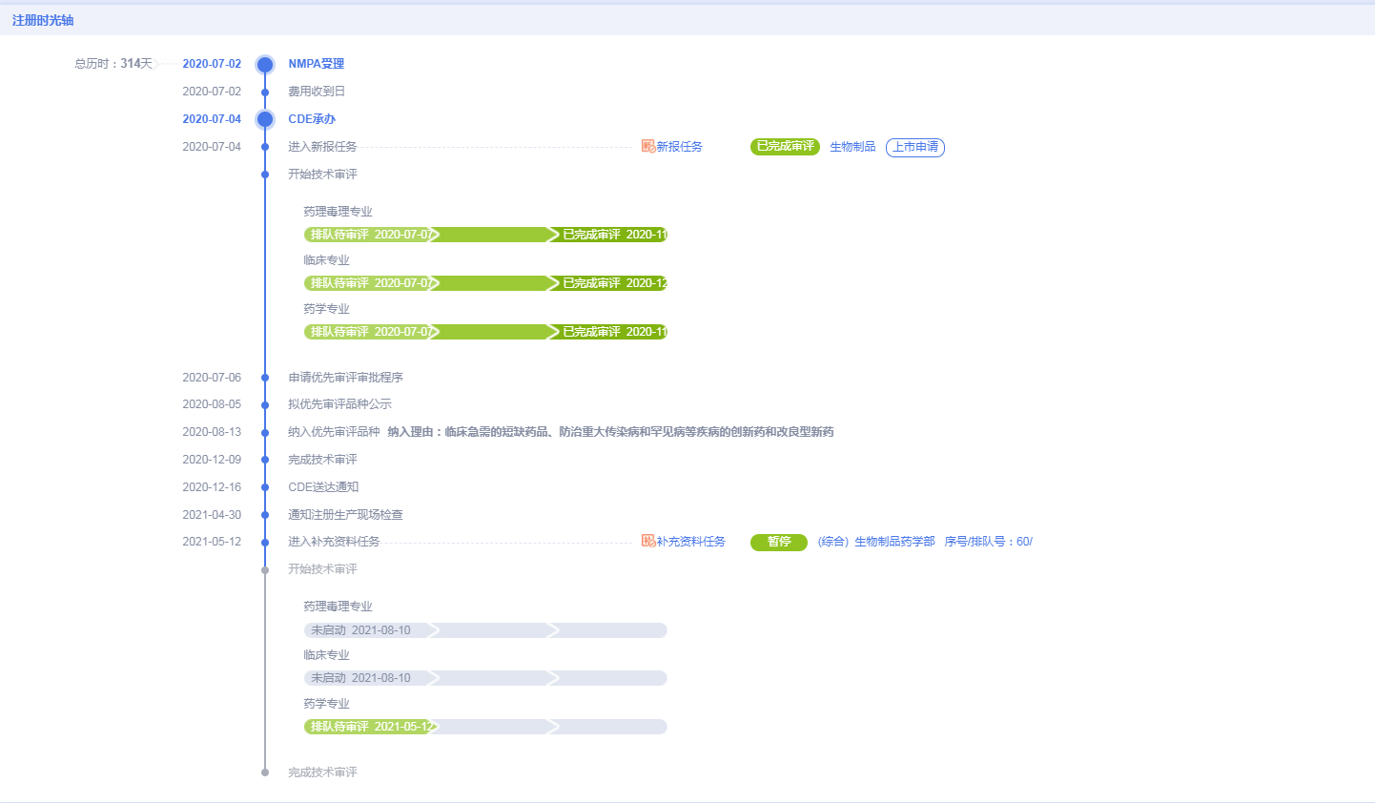This screenshot has height=803, width=1375.
Task: Open the 上市申请 rounded tag
Action: 914,147
